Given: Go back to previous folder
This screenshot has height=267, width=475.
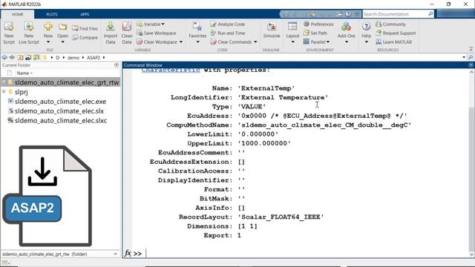Looking at the screenshot, I should pos(4,57).
